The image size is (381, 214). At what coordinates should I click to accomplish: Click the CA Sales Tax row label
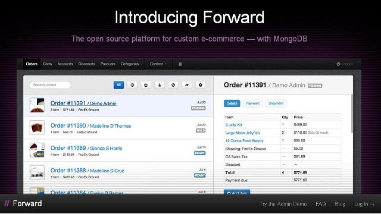[x=236, y=157]
